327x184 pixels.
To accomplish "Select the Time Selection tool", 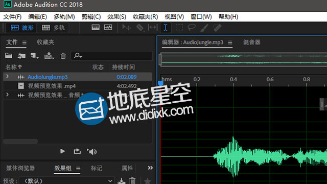I will click(x=166, y=28).
